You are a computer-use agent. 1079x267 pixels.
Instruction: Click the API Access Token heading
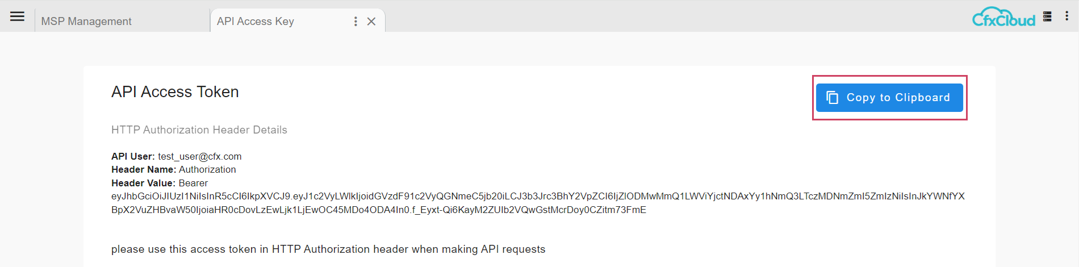tap(175, 92)
